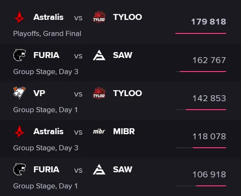Click TYLOO logo in the VP match row
Viewport: 241px width, 196px height.
pyautogui.click(x=99, y=93)
